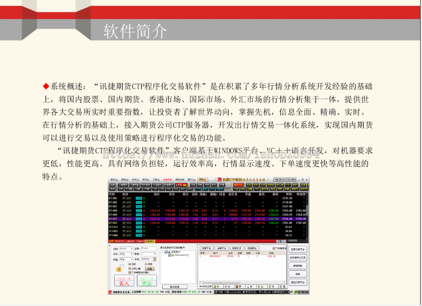This screenshot has height=306, width=422.
Task: Click the 快捷锁仓 button
Action: point(252,248)
